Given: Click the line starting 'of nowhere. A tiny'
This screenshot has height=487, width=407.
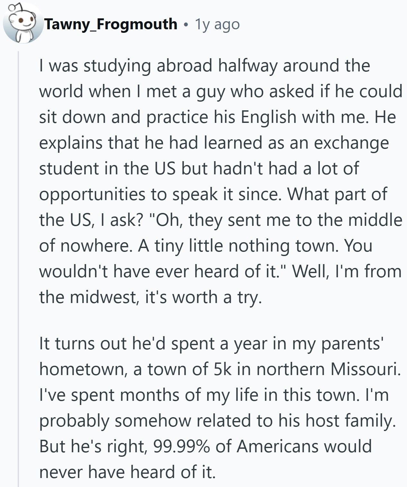Looking at the screenshot, I should point(206,246).
